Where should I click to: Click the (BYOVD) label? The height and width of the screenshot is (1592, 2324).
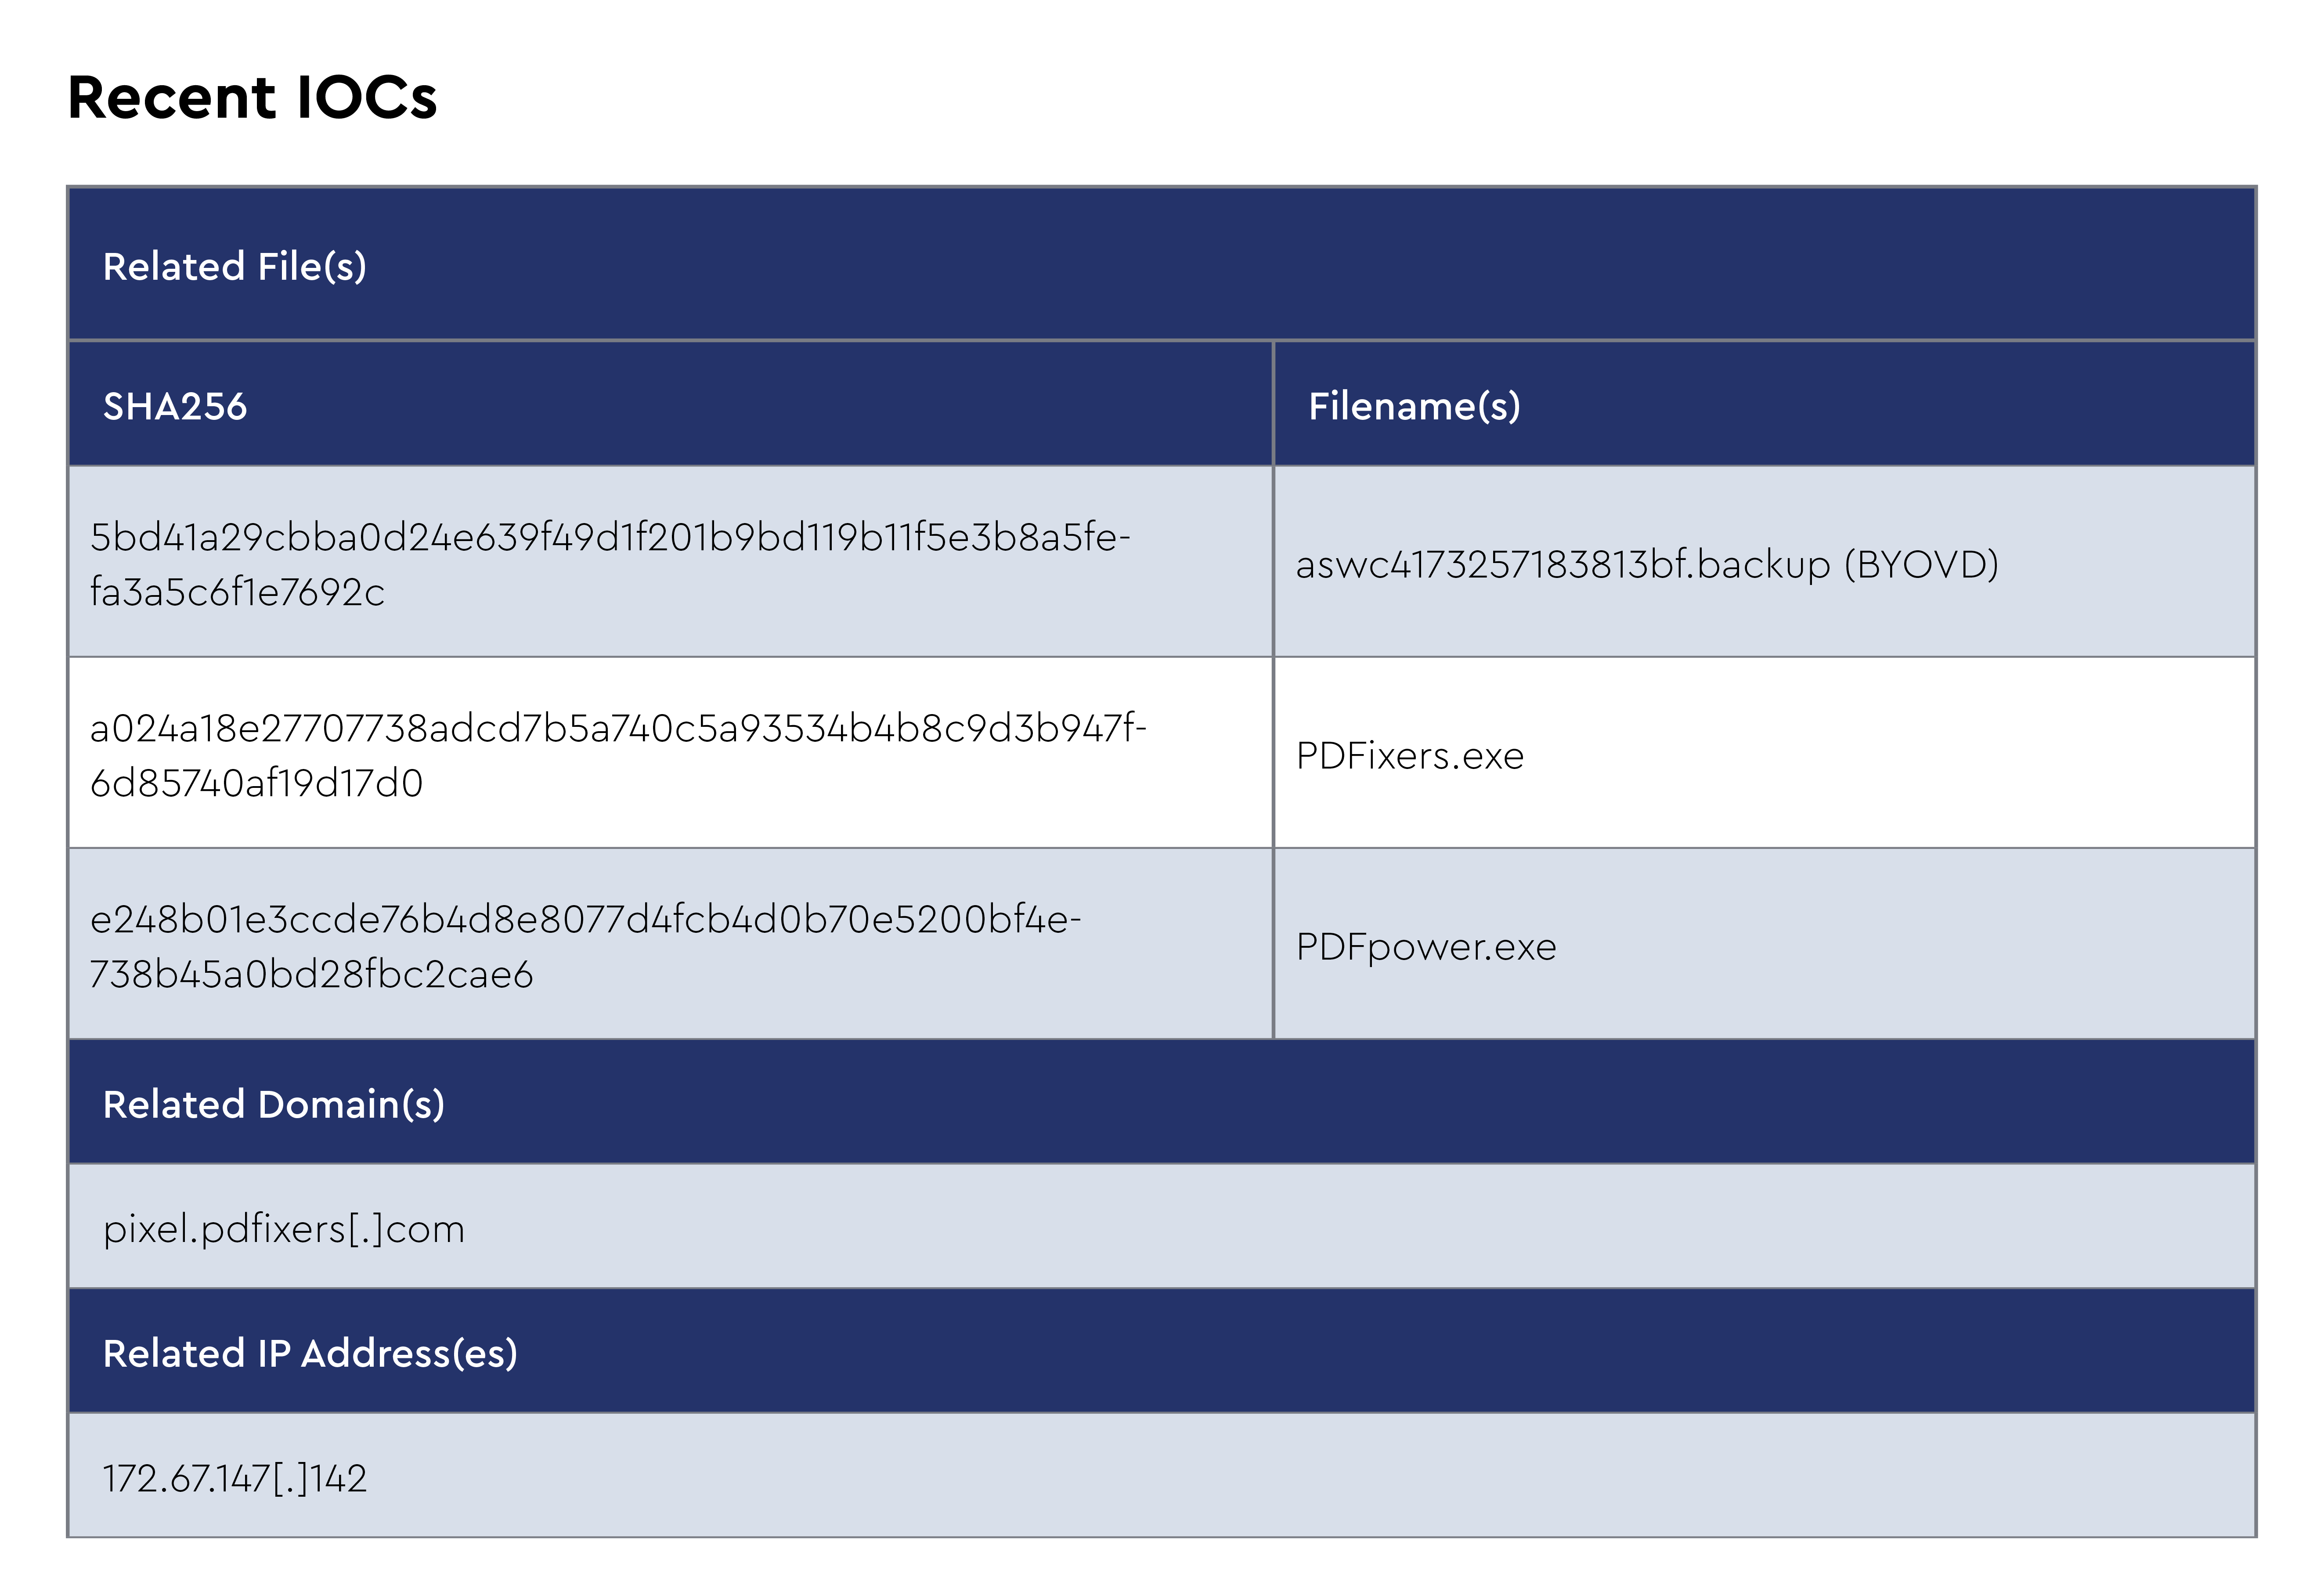1921,565
